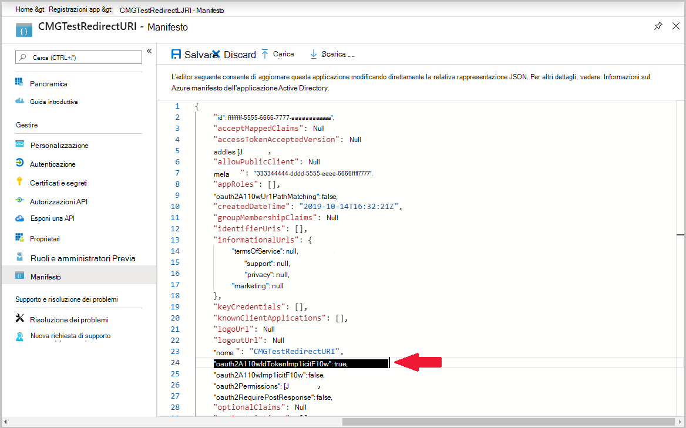Viewport: 686px width, 428px height.
Task: Click the Manifesto sidebar icon
Action: 20,275
